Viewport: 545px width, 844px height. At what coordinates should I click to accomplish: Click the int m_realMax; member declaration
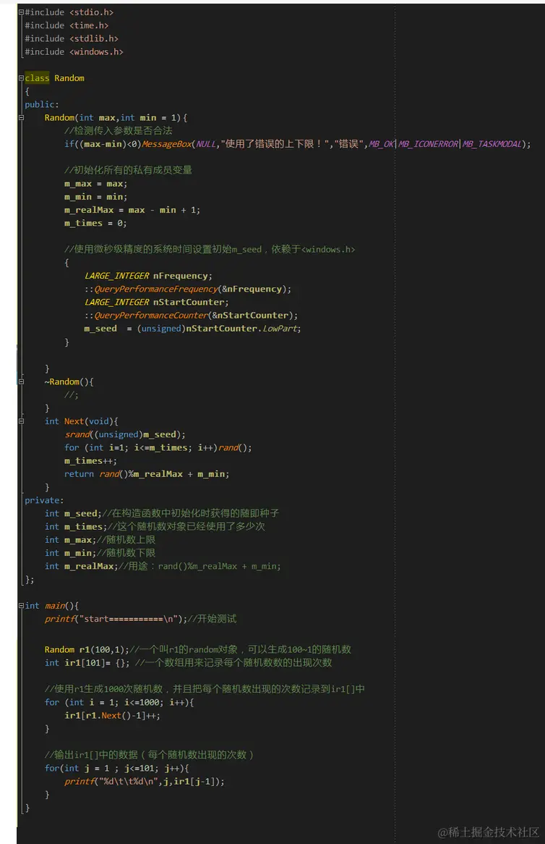pos(82,566)
